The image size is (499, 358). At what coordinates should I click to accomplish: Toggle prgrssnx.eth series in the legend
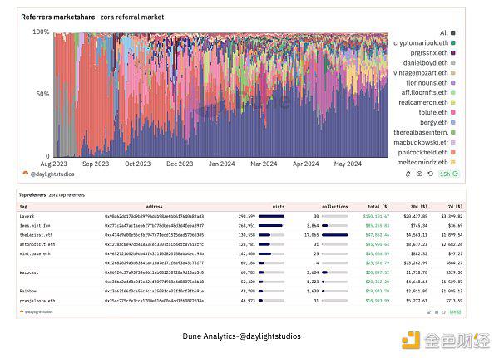(x=432, y=53)
